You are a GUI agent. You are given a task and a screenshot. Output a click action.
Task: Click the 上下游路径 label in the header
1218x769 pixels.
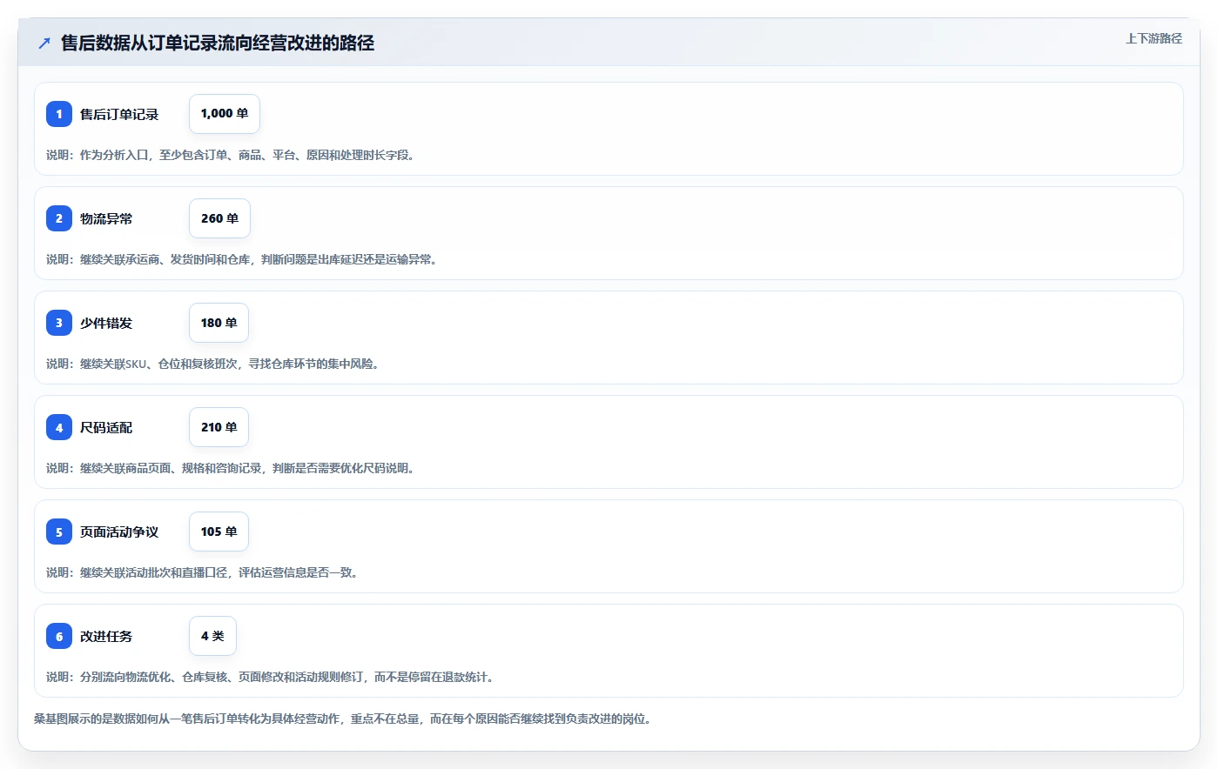pos(1154,38)
